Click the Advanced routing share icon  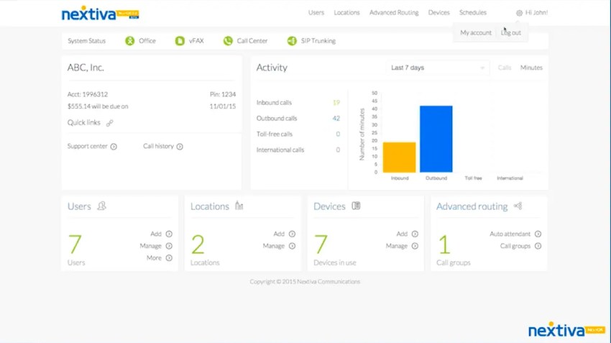pyautogui.click(x=518, y=206)
